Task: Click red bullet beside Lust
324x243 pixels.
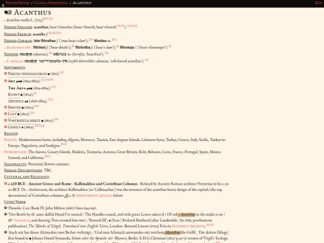Action: pyautogui.click(x=5, y=113)
